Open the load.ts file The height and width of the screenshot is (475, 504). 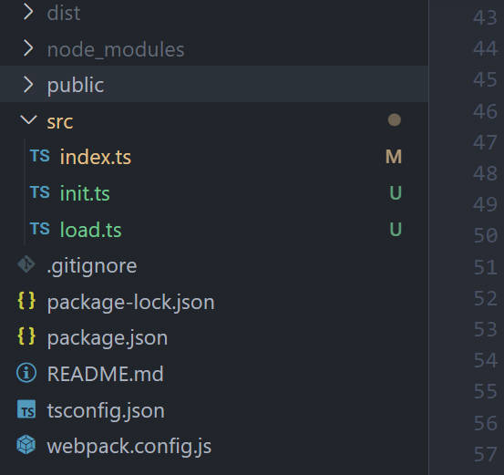[x=90, y=230]
